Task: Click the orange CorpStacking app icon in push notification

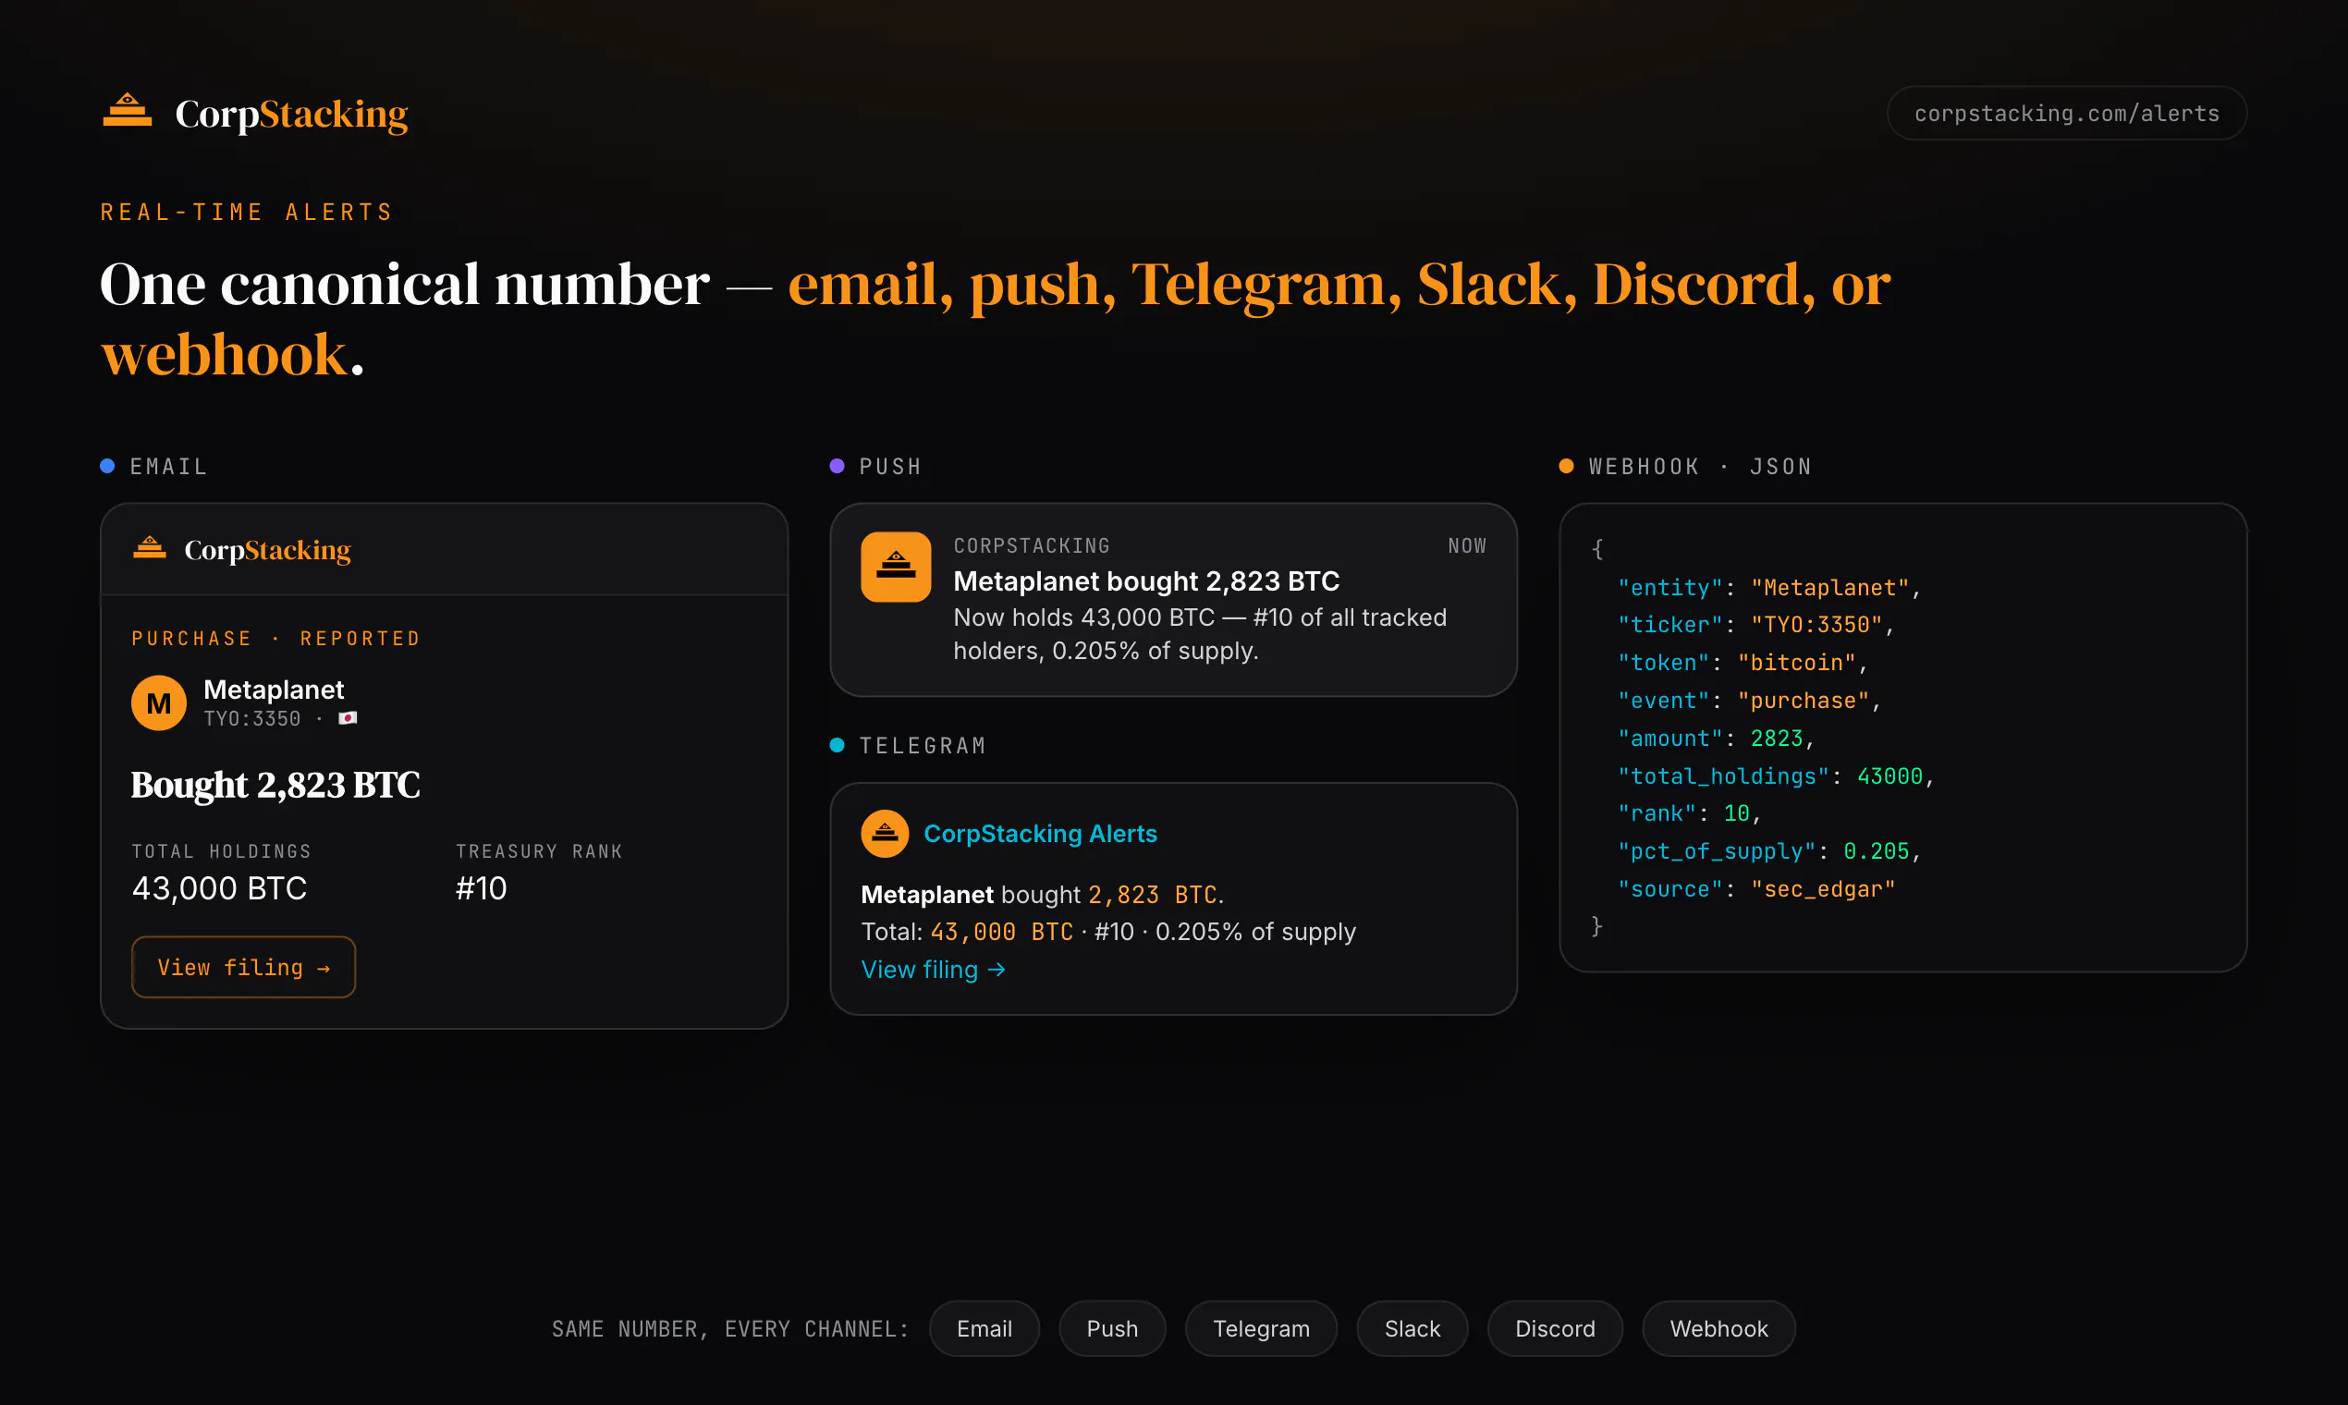Action: pyautogui.click(x=896, y=567)
